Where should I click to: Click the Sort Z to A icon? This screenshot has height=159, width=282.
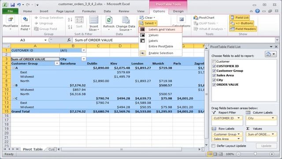70,27
